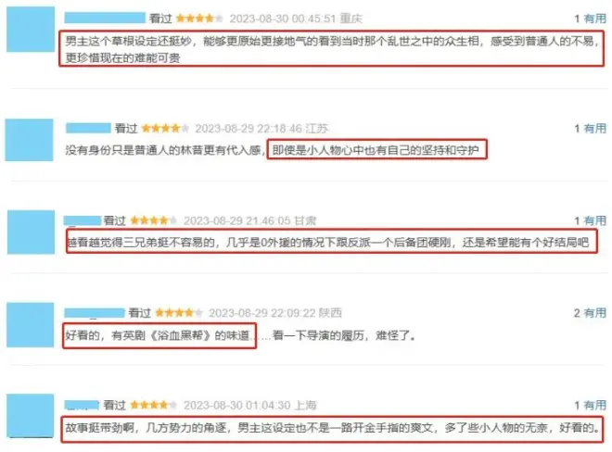The image size is (612, 452).
Task: Open username of the 21:46:05 reviewer
Action: (83, 220)
